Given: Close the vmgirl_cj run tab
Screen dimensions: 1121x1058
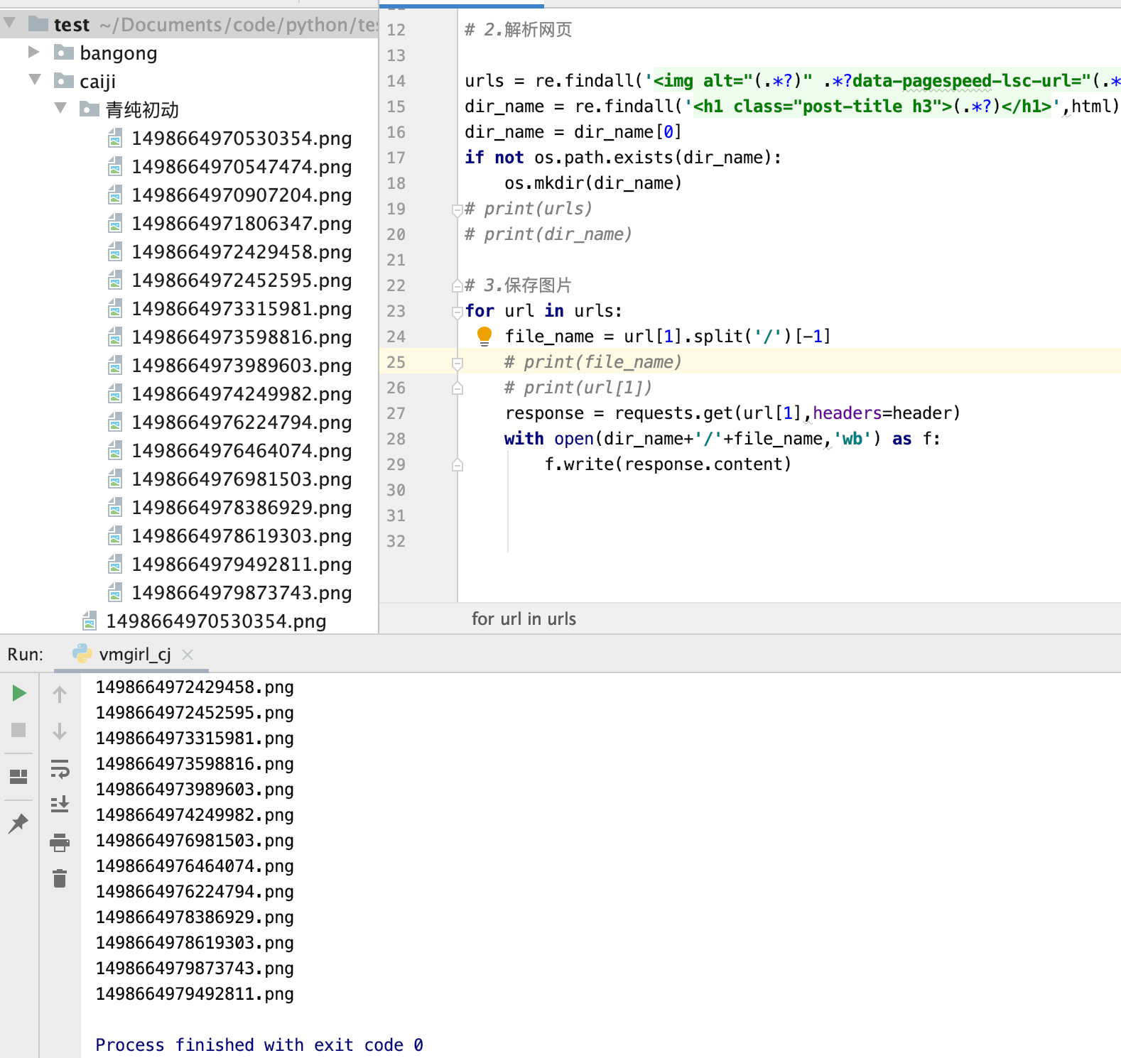Looking at the screenshot, I should (188, 655).
